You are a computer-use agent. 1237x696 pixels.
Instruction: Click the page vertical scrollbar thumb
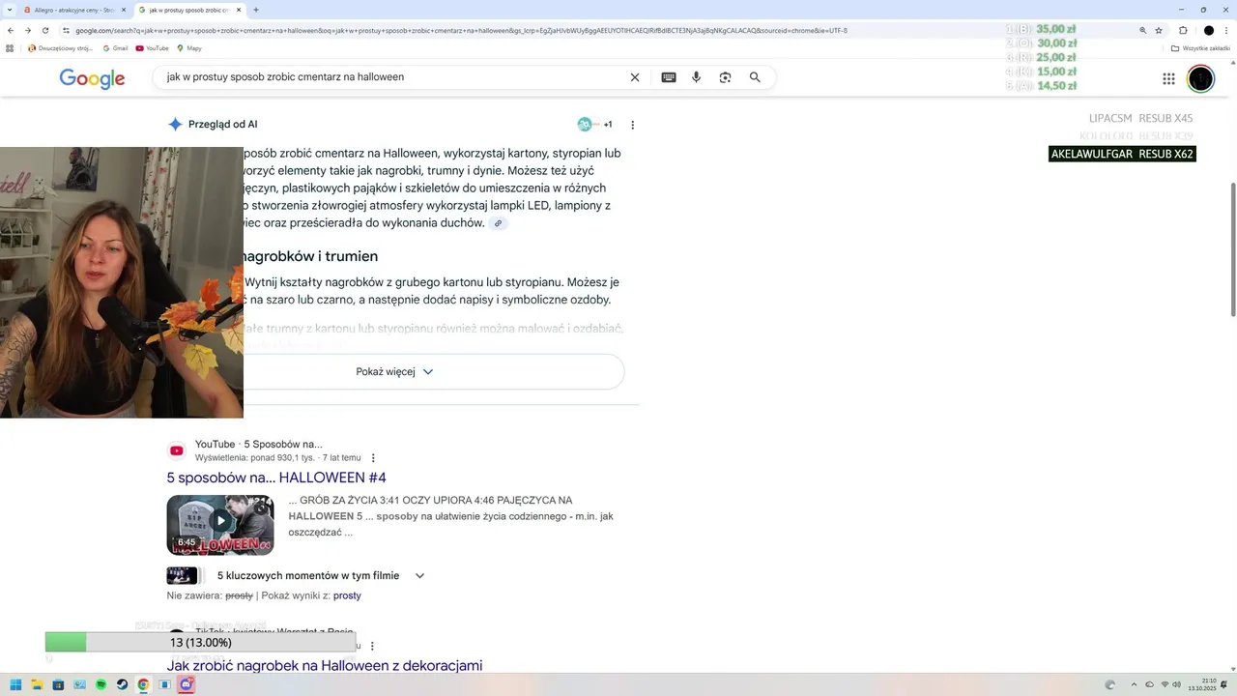(x=1232, y=248)
